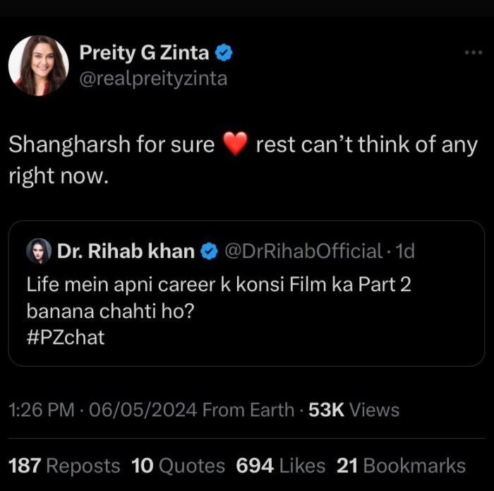Visit the @realpreityzinta handle
494x491 pixels.
tap(153, 78)
